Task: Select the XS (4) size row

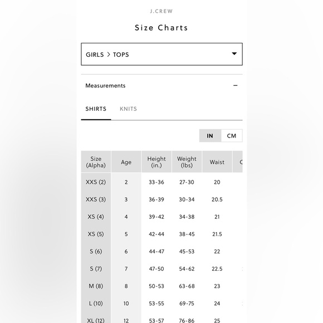Action: [x=161, y=217]
